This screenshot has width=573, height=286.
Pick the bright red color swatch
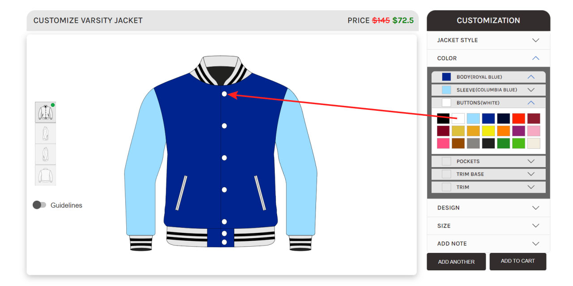518,118
